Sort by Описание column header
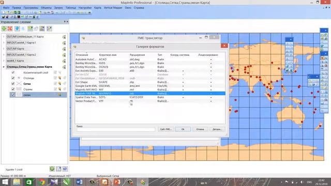The image size is (331, 186). click(82, 55)
